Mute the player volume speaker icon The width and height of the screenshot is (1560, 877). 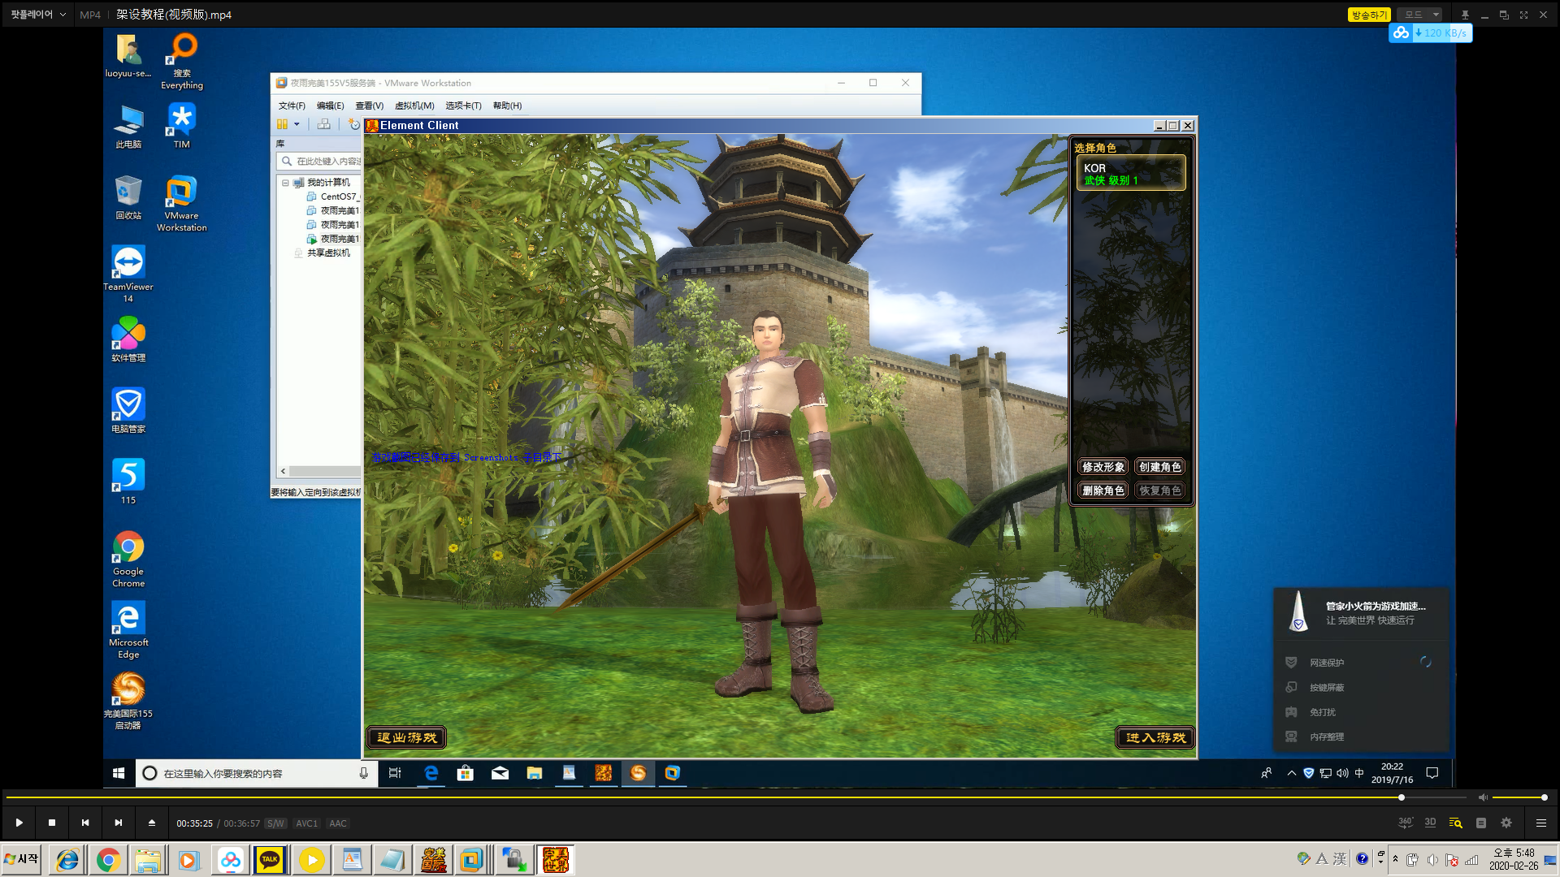point(1483,797)
